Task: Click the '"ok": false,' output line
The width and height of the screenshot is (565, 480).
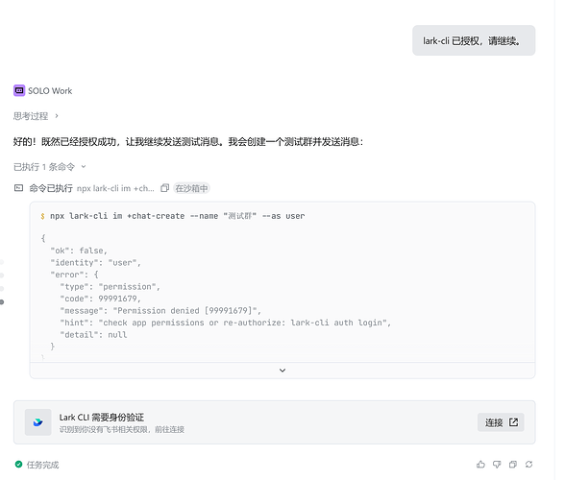Action: point(79,251)
